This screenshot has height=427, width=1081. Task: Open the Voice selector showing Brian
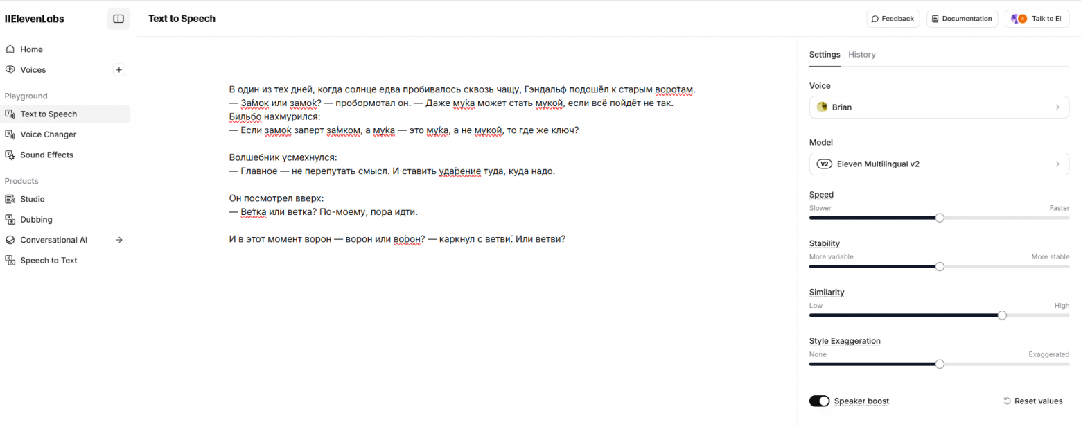tap(939, 107)
